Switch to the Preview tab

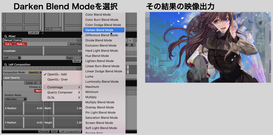click(44, 131)
